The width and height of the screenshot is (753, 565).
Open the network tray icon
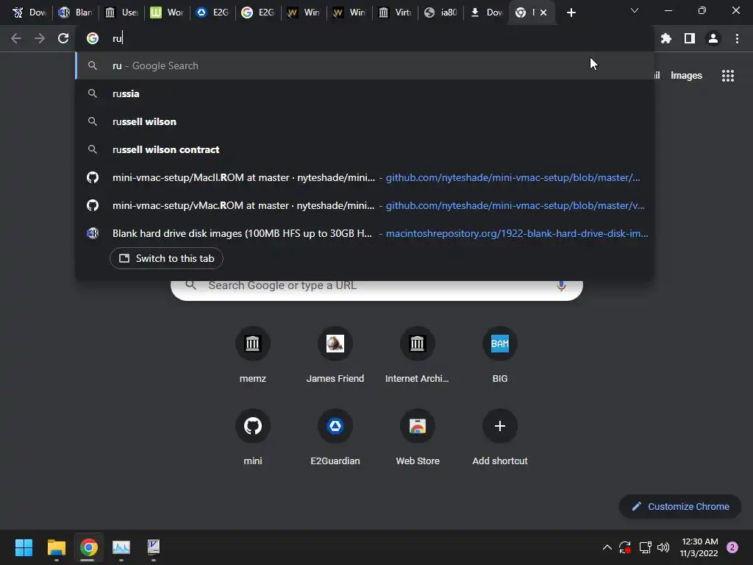[x=645, y=547]
